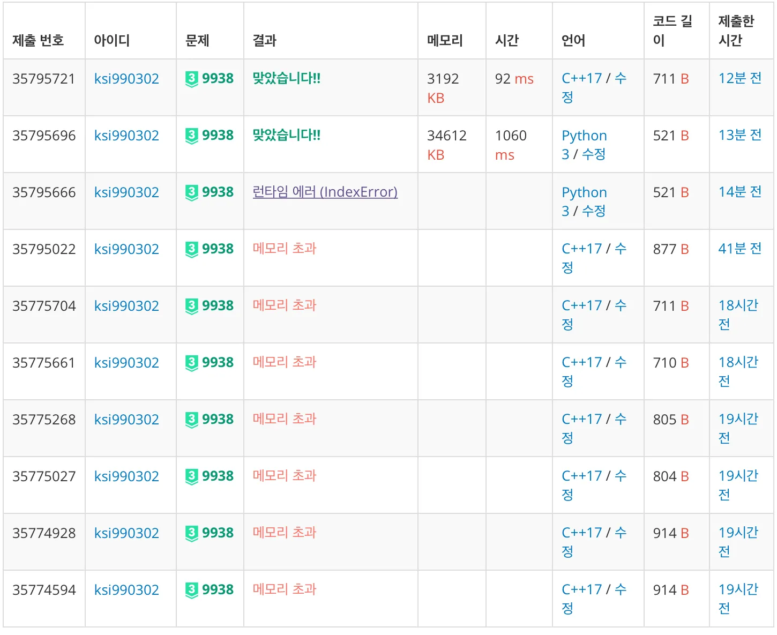777x635 pixels.
Task: Open ksi990302 profile in row 35795696
Action: (126, 136)
